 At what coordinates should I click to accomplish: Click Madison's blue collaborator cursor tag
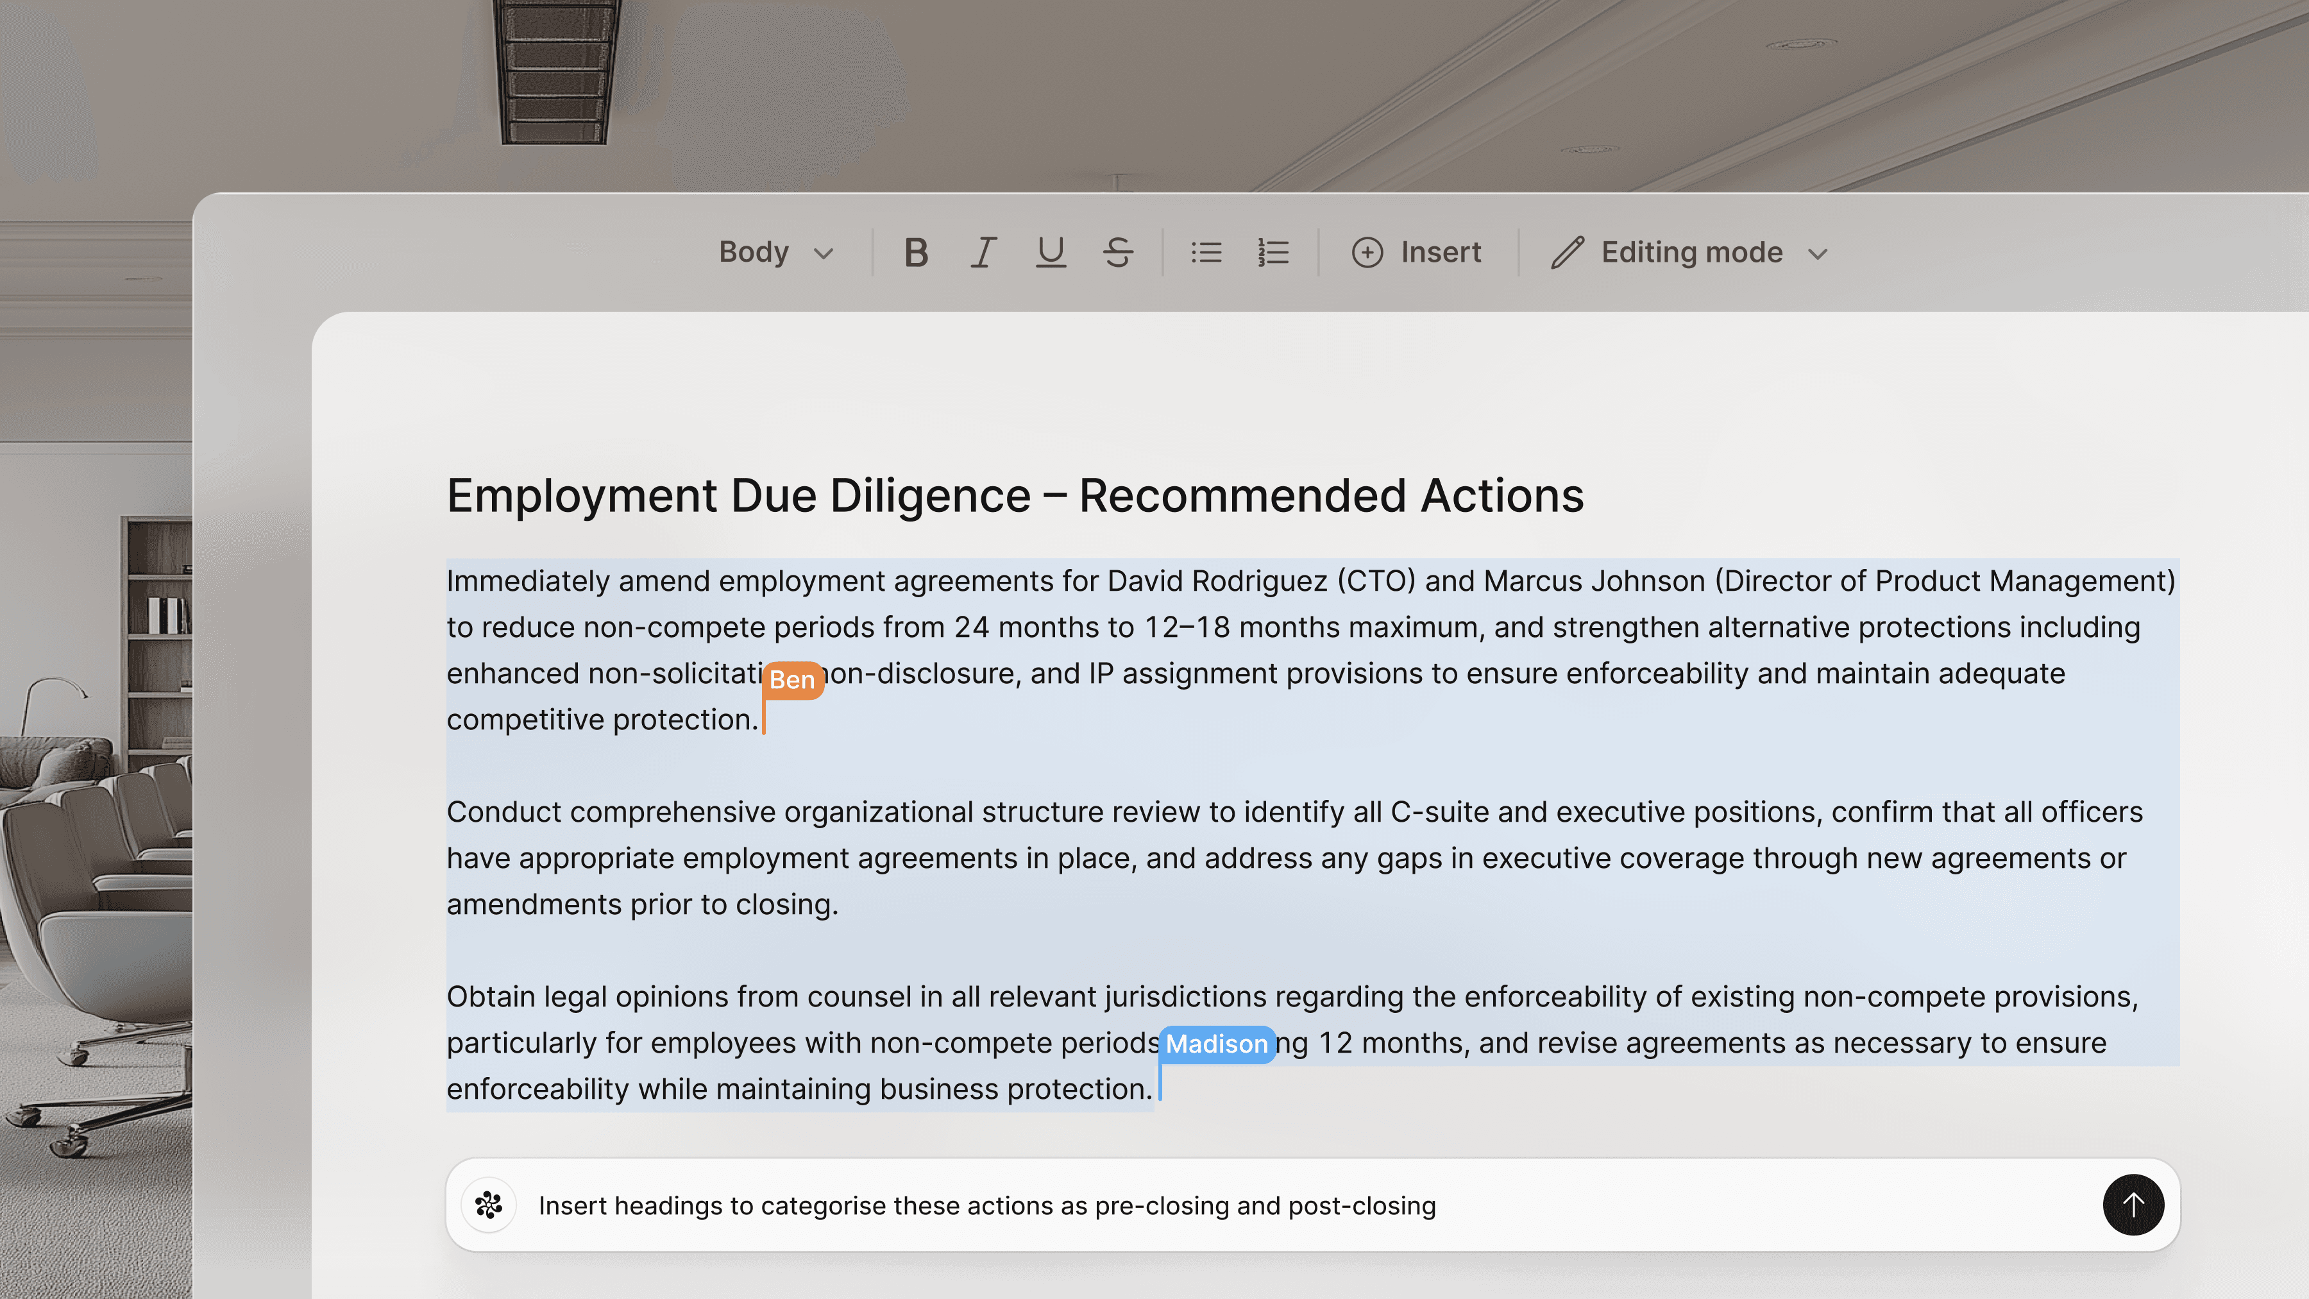point(1216,1044)
